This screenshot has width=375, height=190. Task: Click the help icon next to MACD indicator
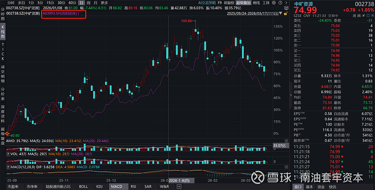[8, 167]
